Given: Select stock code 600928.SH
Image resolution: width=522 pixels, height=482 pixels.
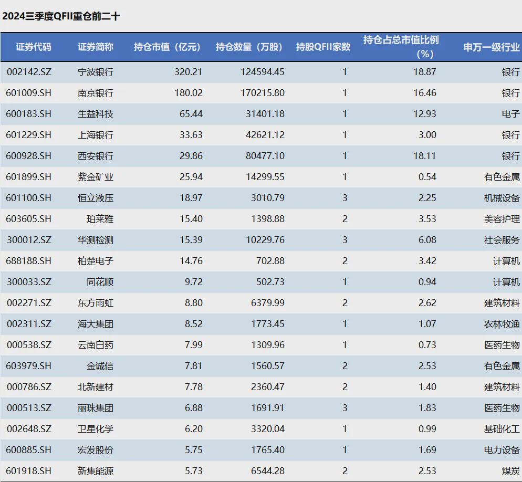Looking at the screenshot, I should coord(29,156).
